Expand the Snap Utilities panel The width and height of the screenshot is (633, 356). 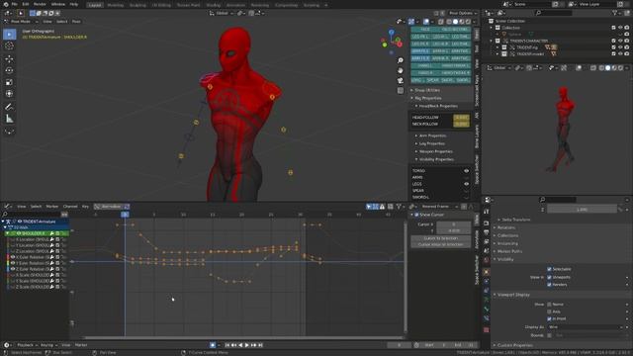(426, 90)
